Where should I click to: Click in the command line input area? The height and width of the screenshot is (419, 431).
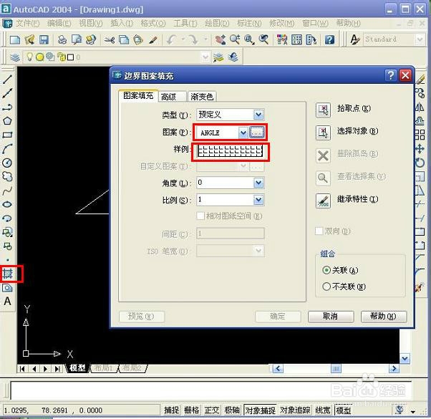coord(210,390)
